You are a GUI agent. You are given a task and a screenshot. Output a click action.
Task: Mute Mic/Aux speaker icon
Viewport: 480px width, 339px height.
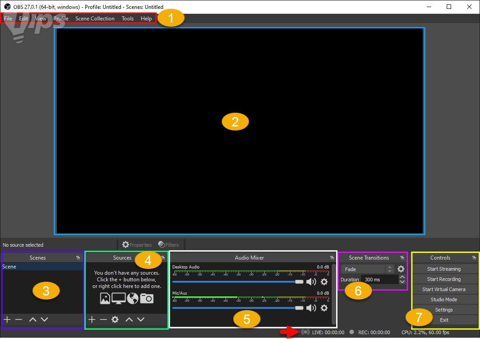click(x=311, y=308)
